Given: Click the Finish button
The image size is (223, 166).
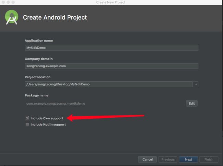Looking at the screenshot, I should 209,159.
